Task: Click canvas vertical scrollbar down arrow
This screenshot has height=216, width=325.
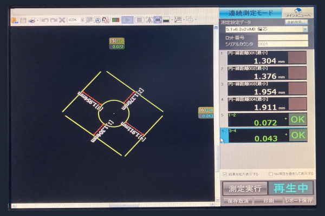Action: point(217,200)
